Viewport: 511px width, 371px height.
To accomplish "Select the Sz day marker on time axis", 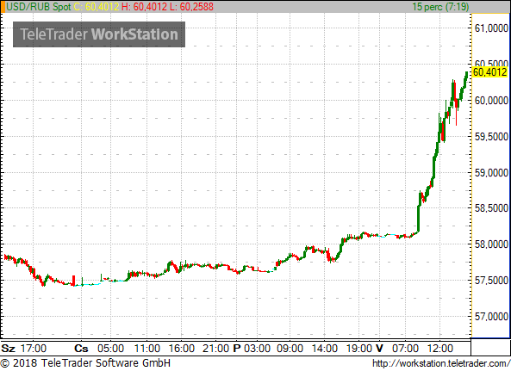I will pos(8,349).
